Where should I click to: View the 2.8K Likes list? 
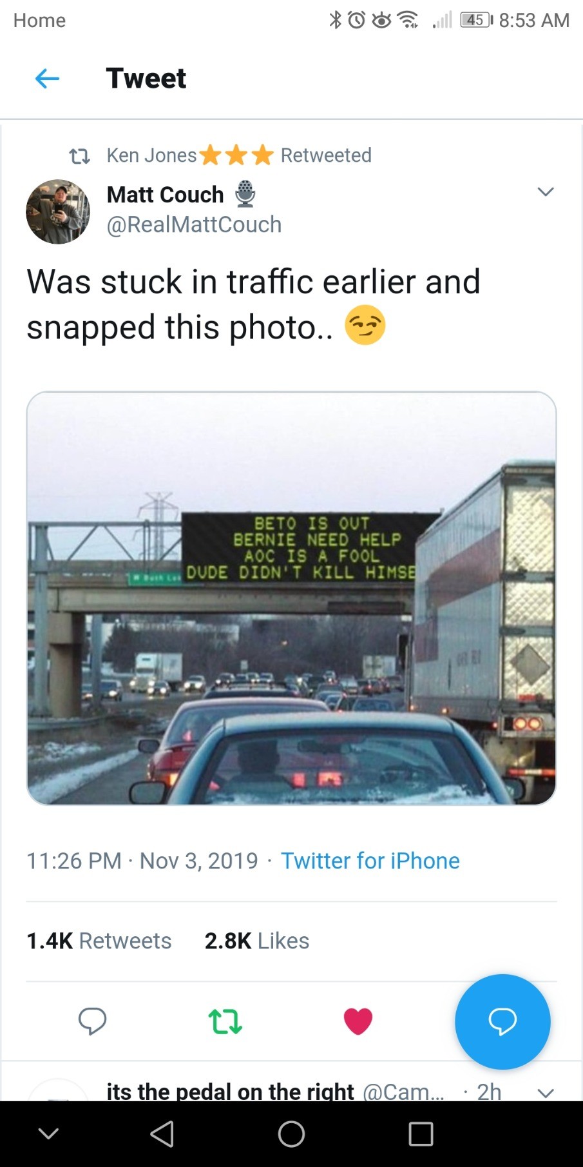pyautogui.click(x=256, y=941)
